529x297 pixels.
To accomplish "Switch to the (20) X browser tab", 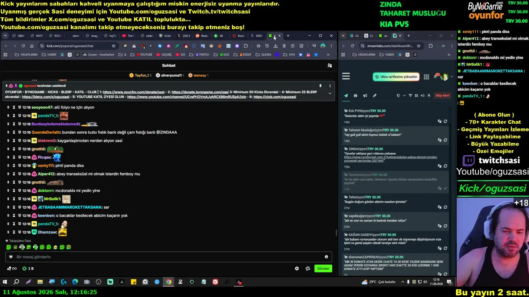I will click(x=184, y=36).
